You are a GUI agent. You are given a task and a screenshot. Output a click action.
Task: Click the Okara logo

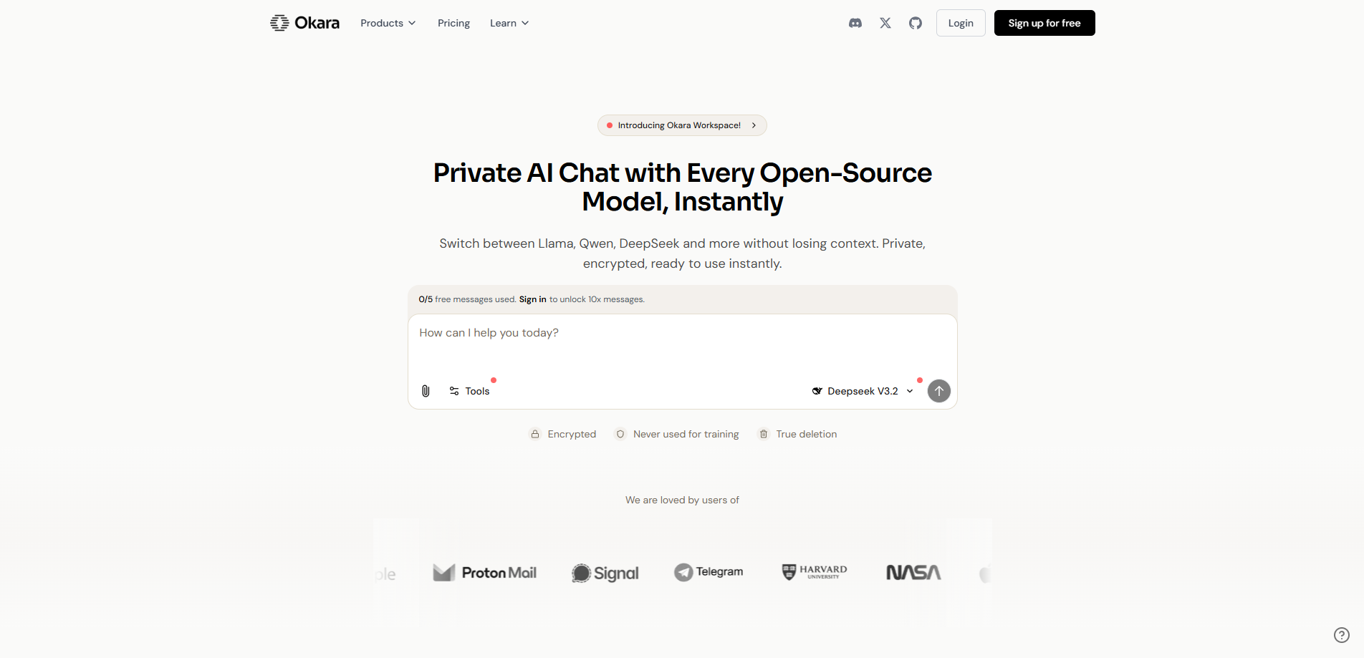305,23
